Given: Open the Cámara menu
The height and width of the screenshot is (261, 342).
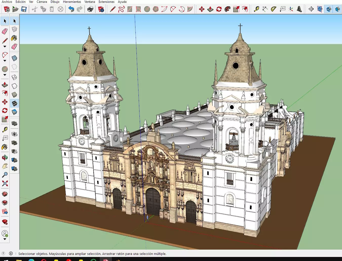Looking at the screenshot, I should (x=42, y=2).
